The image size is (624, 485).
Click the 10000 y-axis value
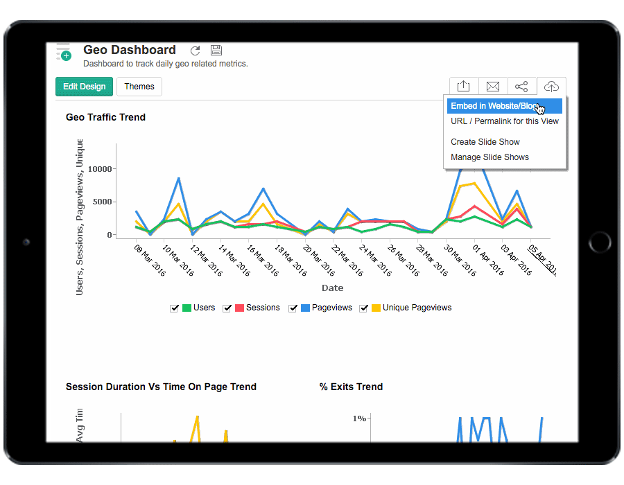pyautogui.click(x=99, y=169)
